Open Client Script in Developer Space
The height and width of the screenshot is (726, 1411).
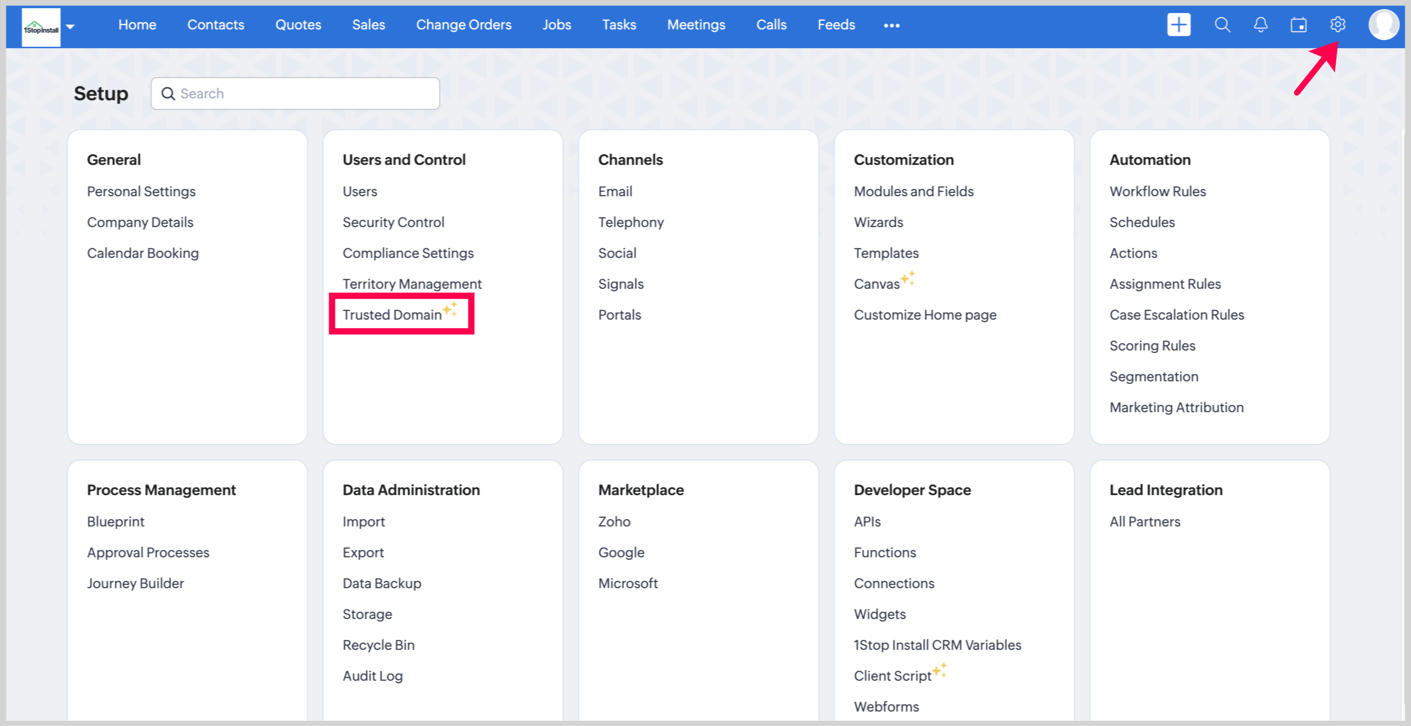892,676
